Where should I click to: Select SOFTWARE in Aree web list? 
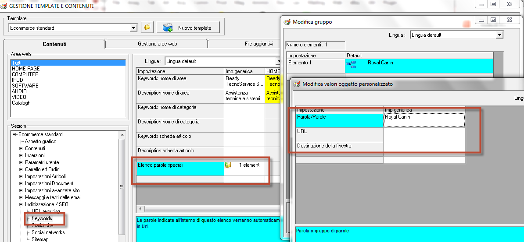point(25,86)
